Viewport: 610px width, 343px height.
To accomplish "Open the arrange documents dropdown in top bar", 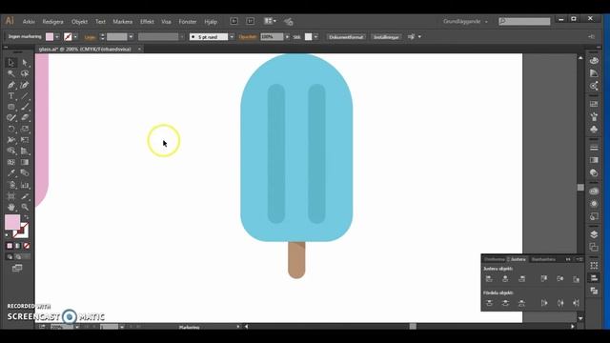I will [x=270, y=21].
